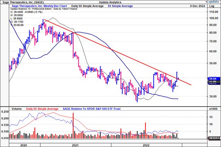Viewport: 221px width, 147px height.
Task: Click the 'Updata Analytics' header title
Action: 110,2
